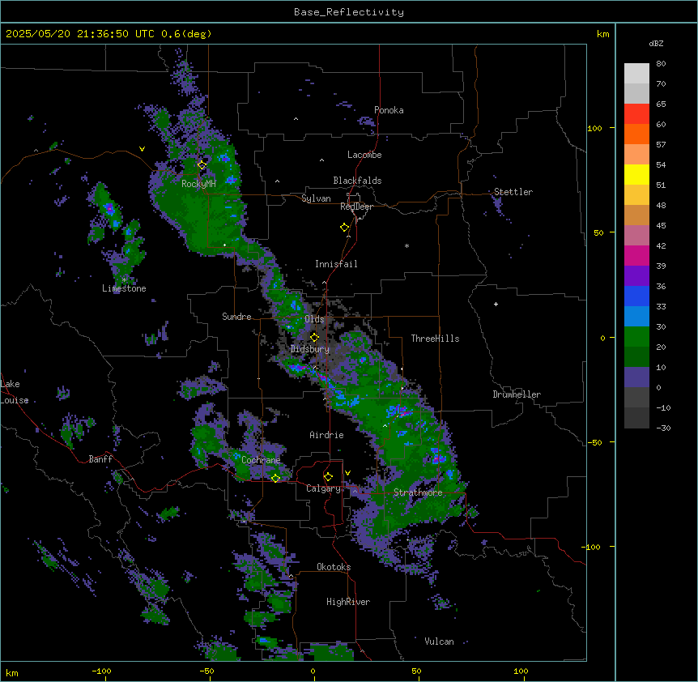Click the Ponoka city label

click(x=389, y=110)
